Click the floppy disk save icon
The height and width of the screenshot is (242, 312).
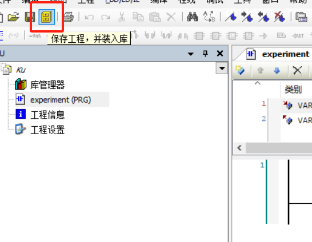coord(30,17)
